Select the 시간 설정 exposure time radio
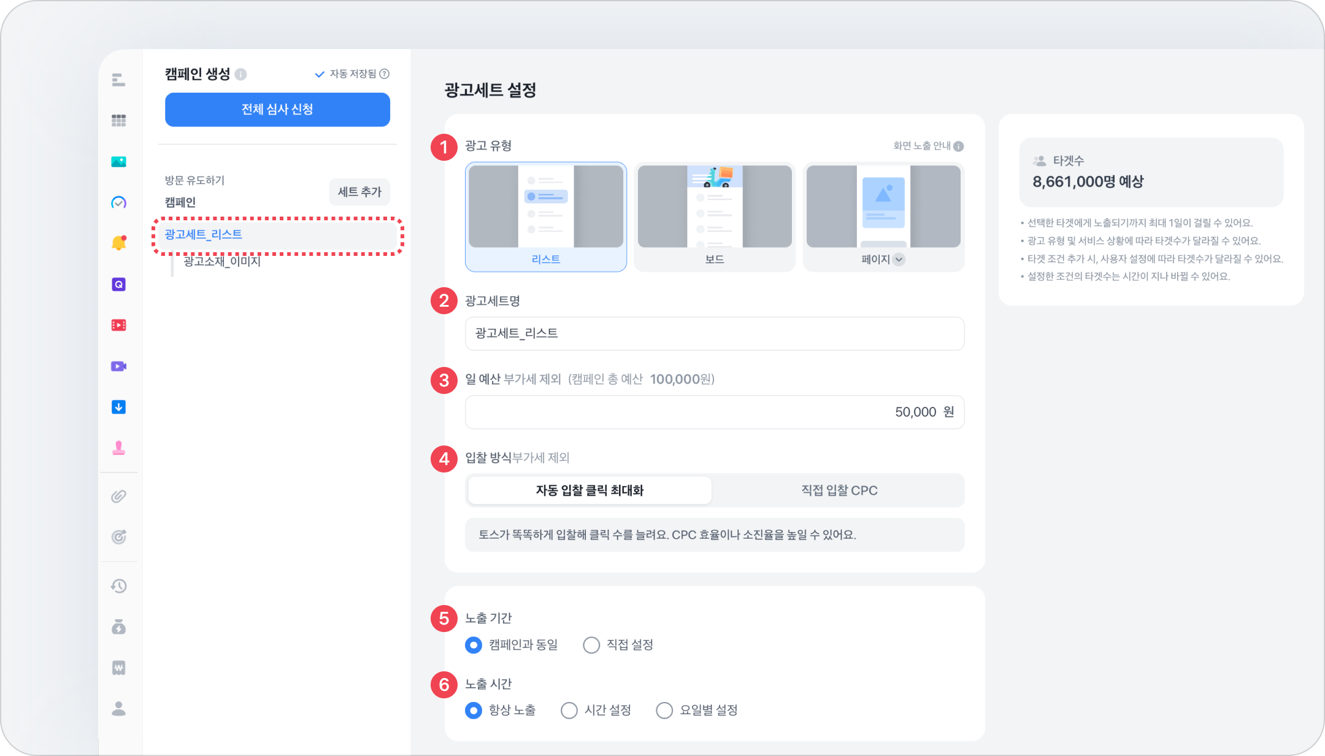The height and width of the screenshot is (756, 1325). pyautogui.click(x=569, y=710)
